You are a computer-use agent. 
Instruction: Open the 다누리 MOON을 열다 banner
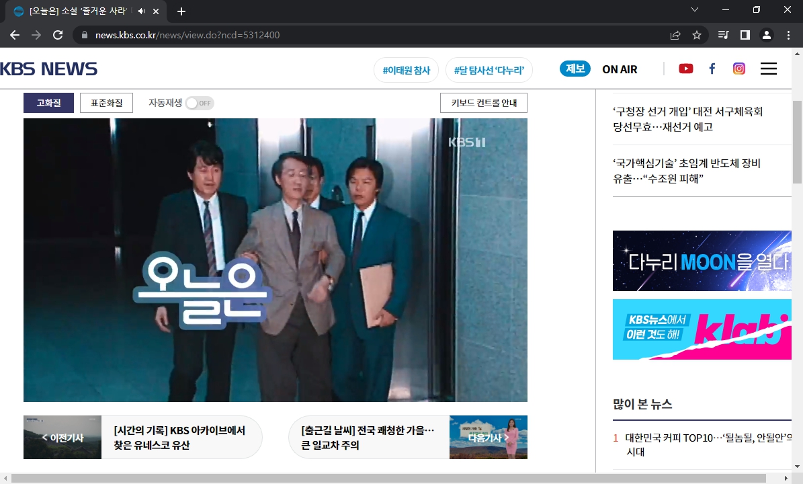pos(702,261)
